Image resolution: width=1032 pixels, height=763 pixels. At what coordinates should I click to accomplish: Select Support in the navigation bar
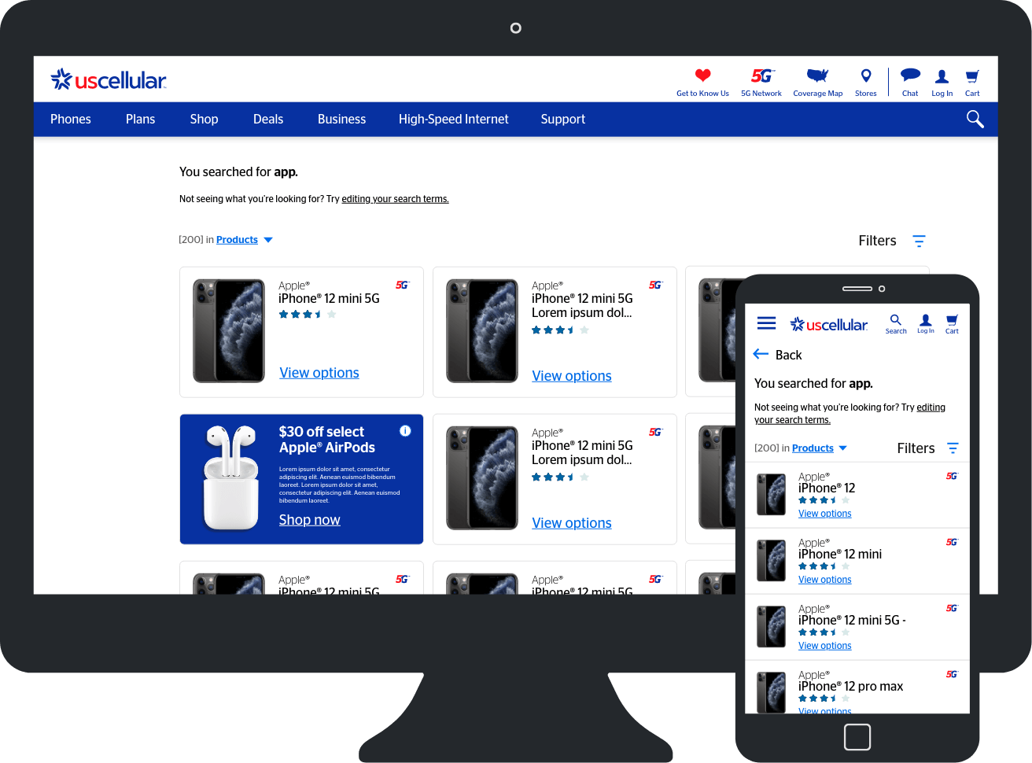click(x=563, y=119)
